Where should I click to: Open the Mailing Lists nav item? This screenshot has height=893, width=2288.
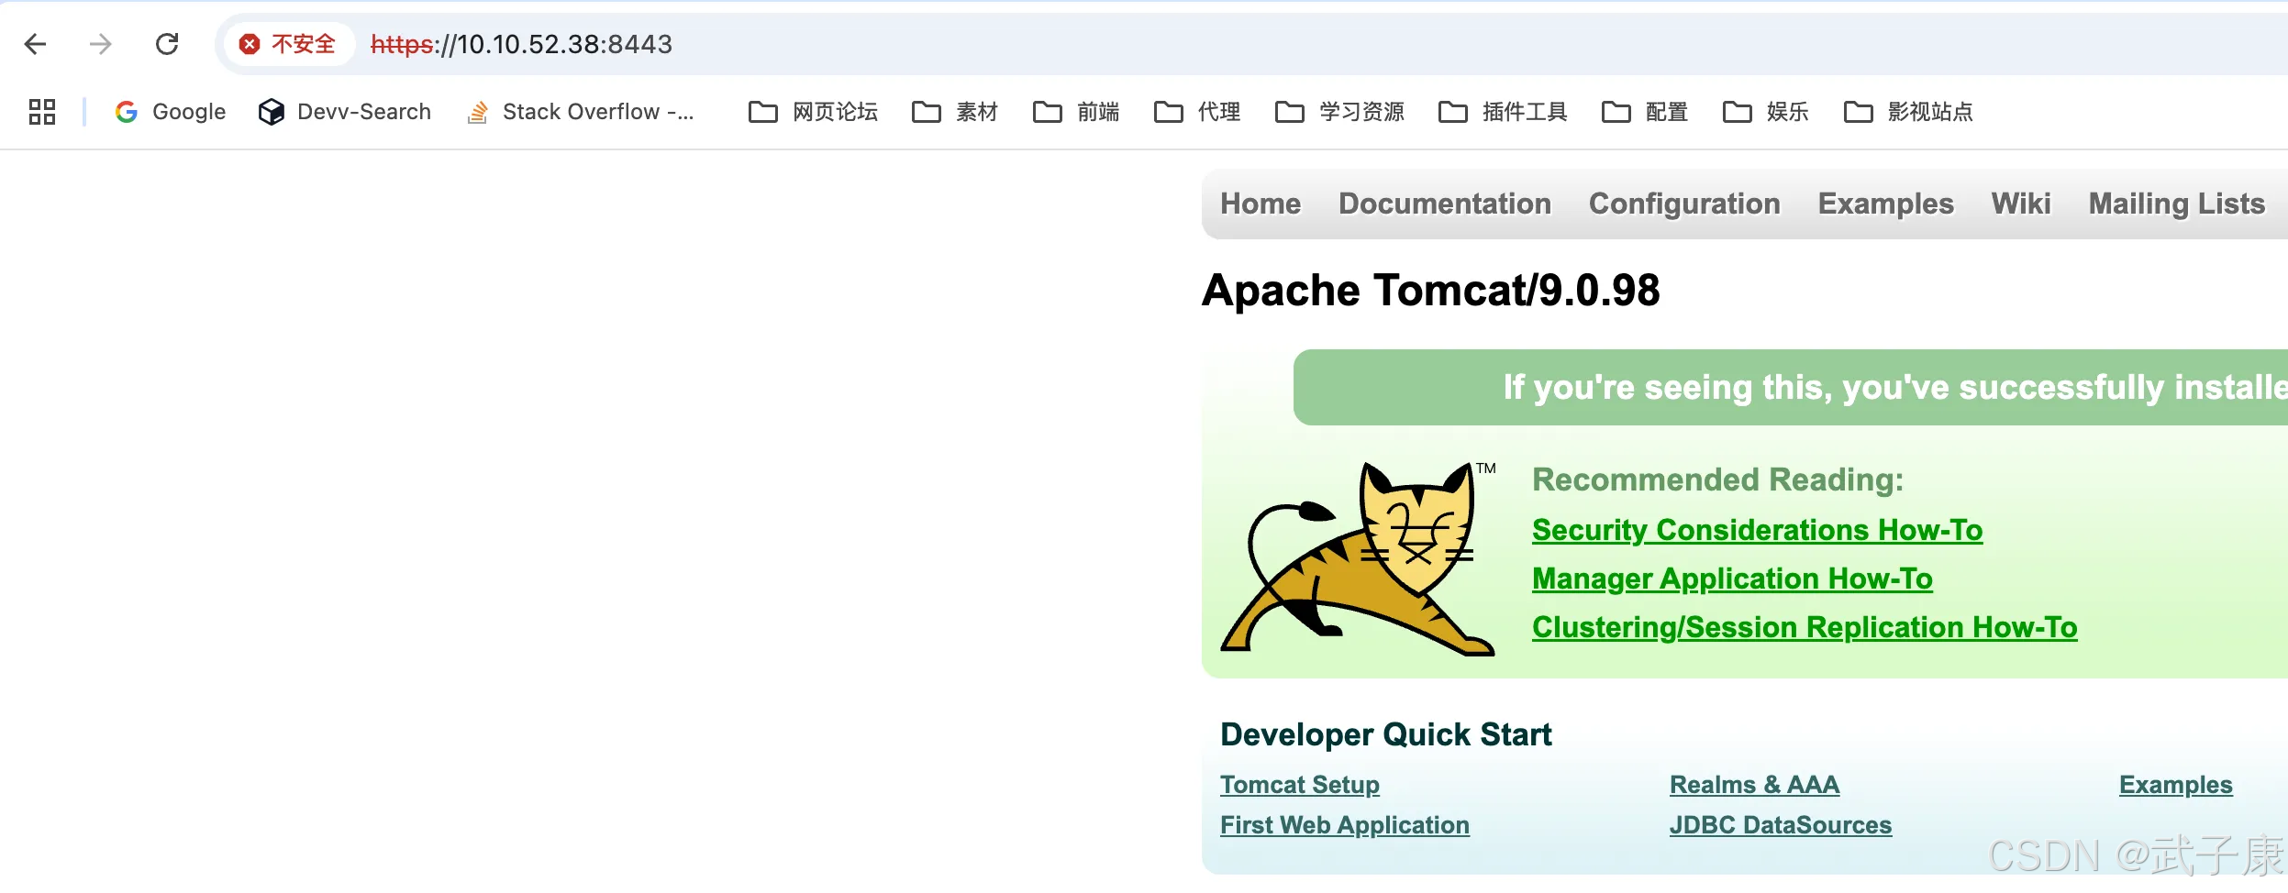pyautogui.click(x=2177, y=204)
